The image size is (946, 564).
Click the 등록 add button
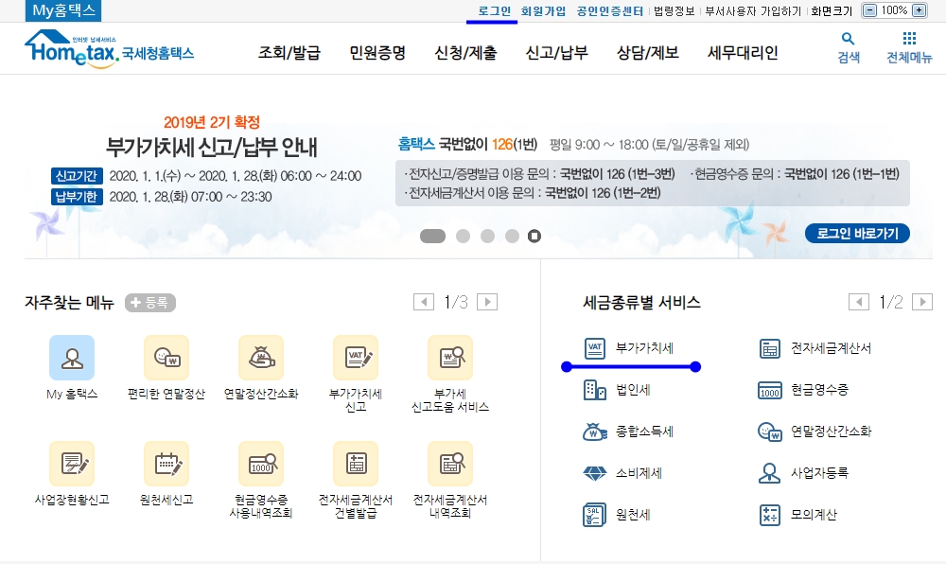coord(150,303)
